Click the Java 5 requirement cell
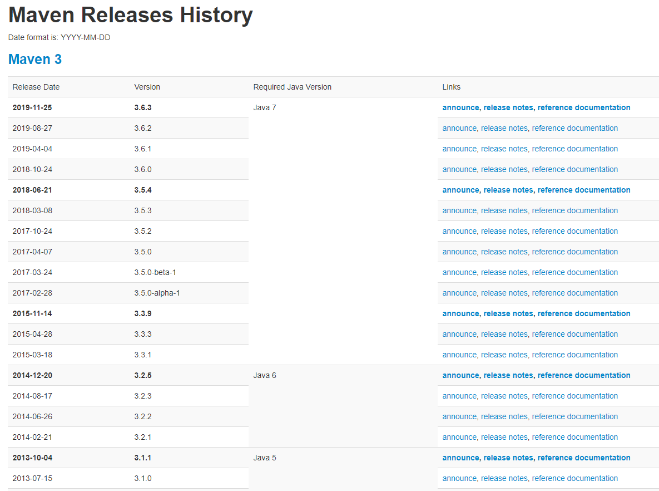This screenshot has width=659, height=491. [343, 469]
